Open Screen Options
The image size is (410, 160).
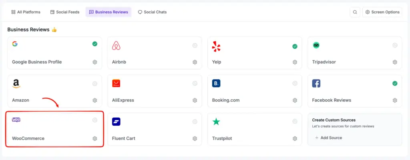382,12
